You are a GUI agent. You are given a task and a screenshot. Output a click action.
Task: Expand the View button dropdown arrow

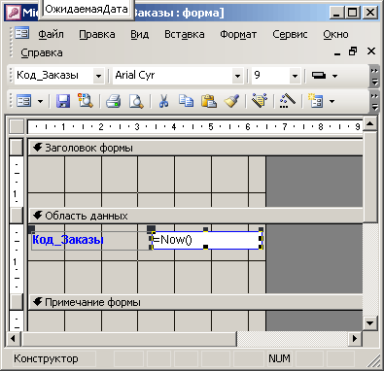coord(40,101)
